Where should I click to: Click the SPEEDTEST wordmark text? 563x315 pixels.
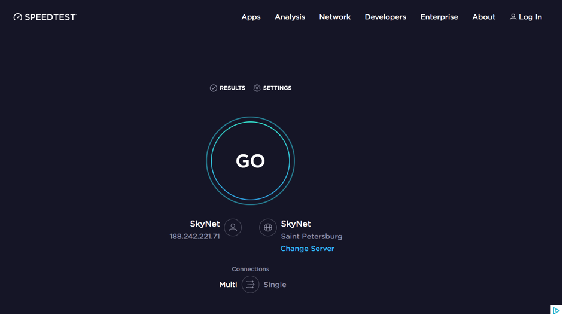click(x=50, y=17)
